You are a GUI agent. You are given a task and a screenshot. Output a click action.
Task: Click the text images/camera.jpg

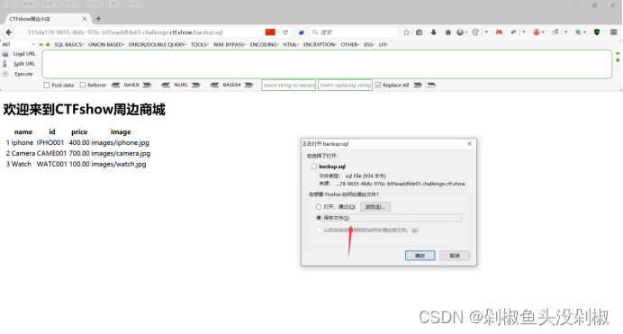(x=121, y=153)
